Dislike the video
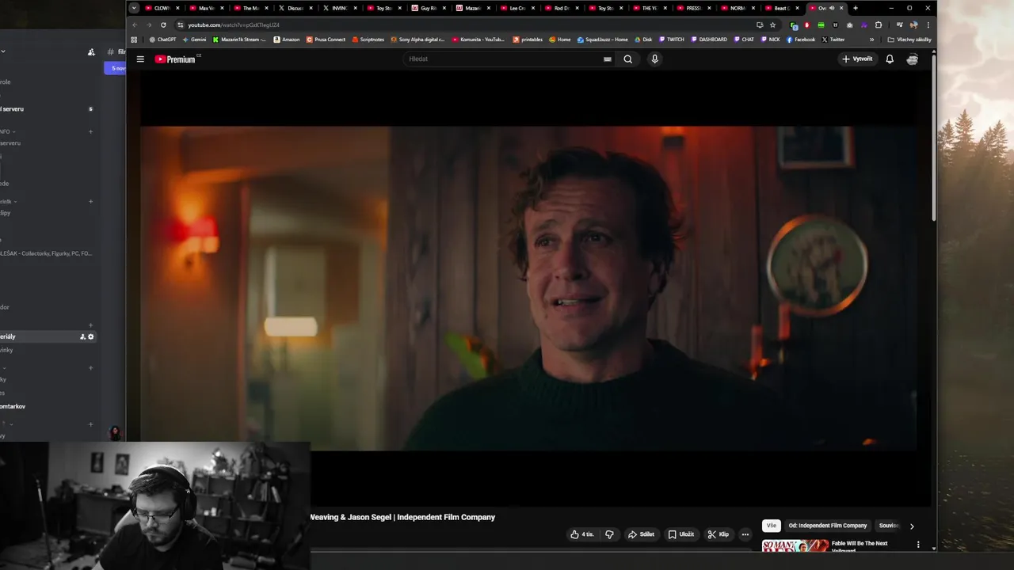 tap(609, 534)
